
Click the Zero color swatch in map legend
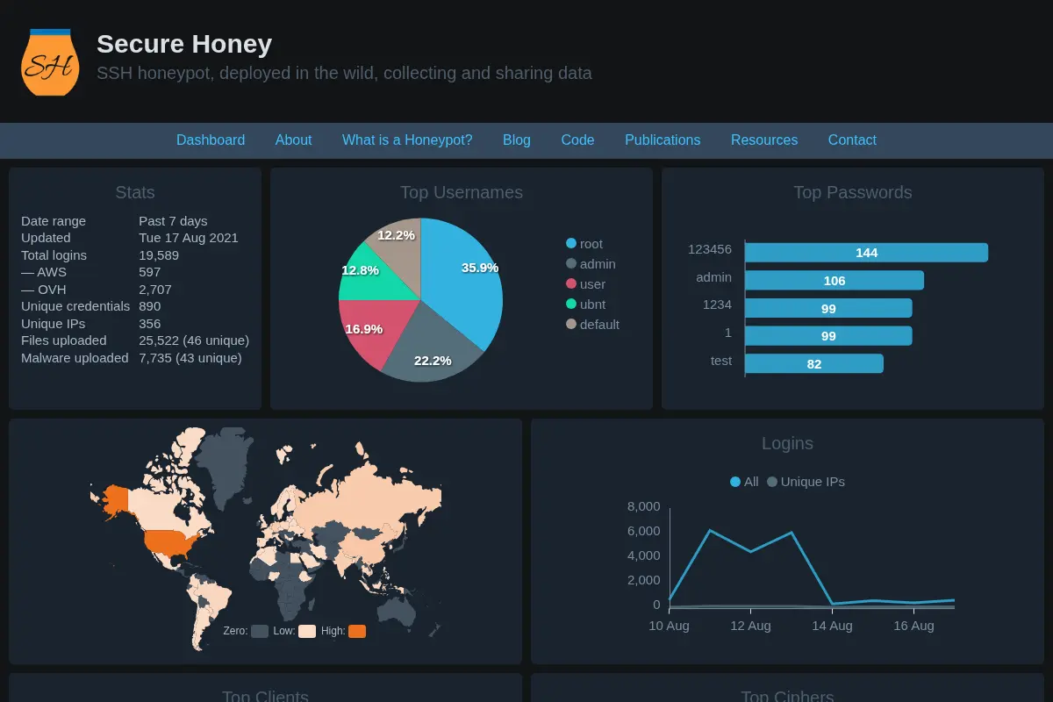[x=260, y=631]
